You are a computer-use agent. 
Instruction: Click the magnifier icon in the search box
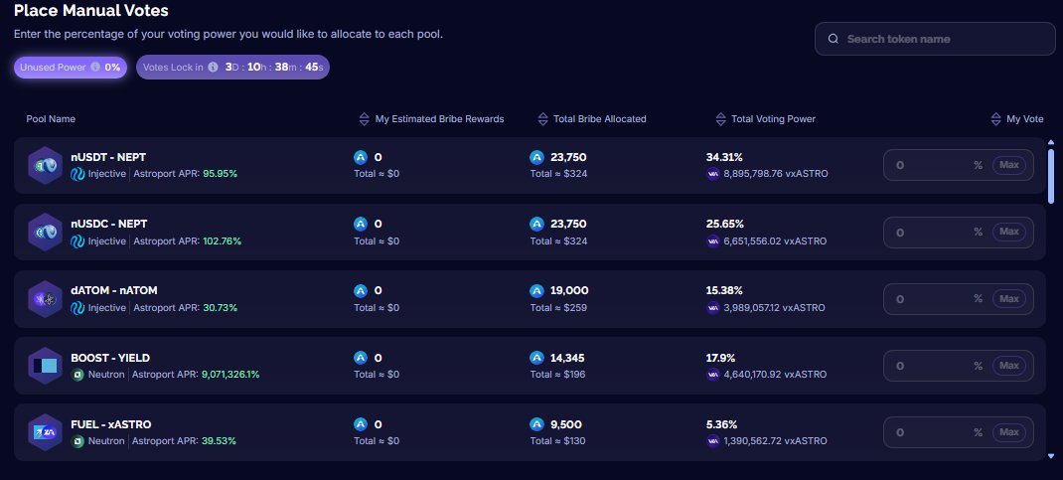(x=834, y=39)
